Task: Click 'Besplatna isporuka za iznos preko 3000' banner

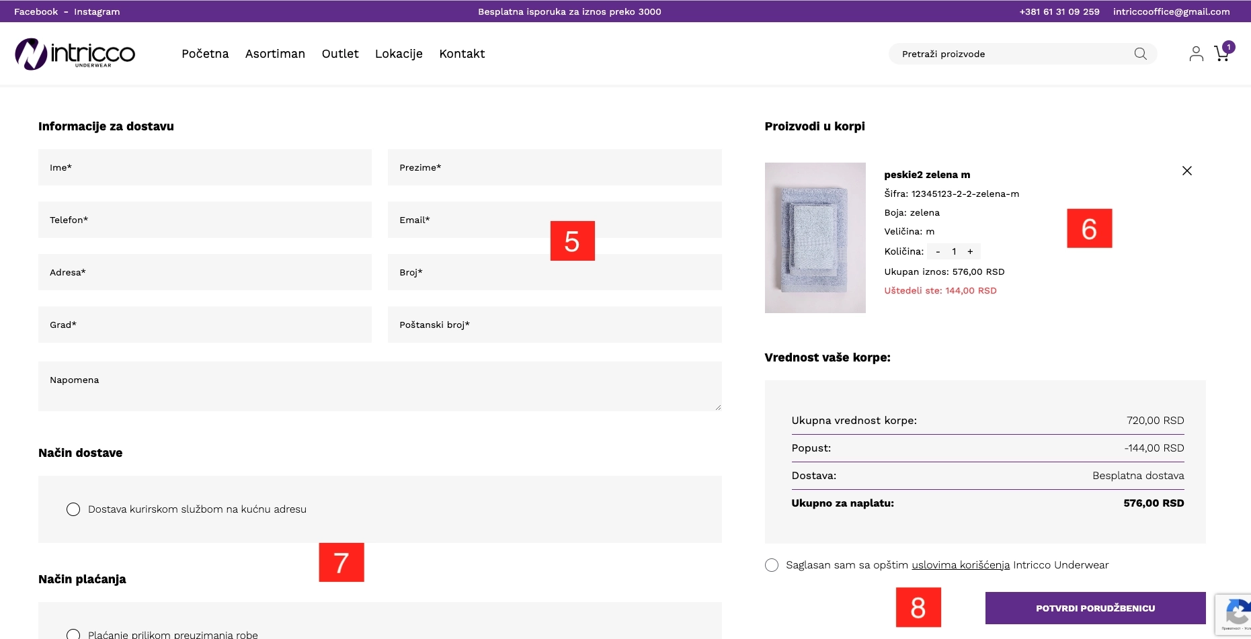Action: pos(569,11)
